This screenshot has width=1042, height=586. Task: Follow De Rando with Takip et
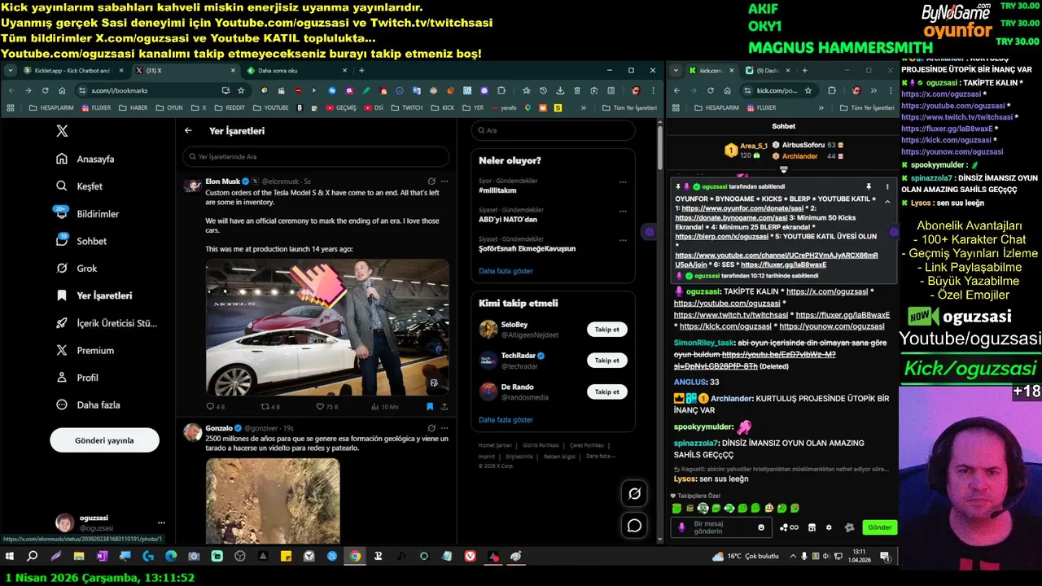(606, 391)
